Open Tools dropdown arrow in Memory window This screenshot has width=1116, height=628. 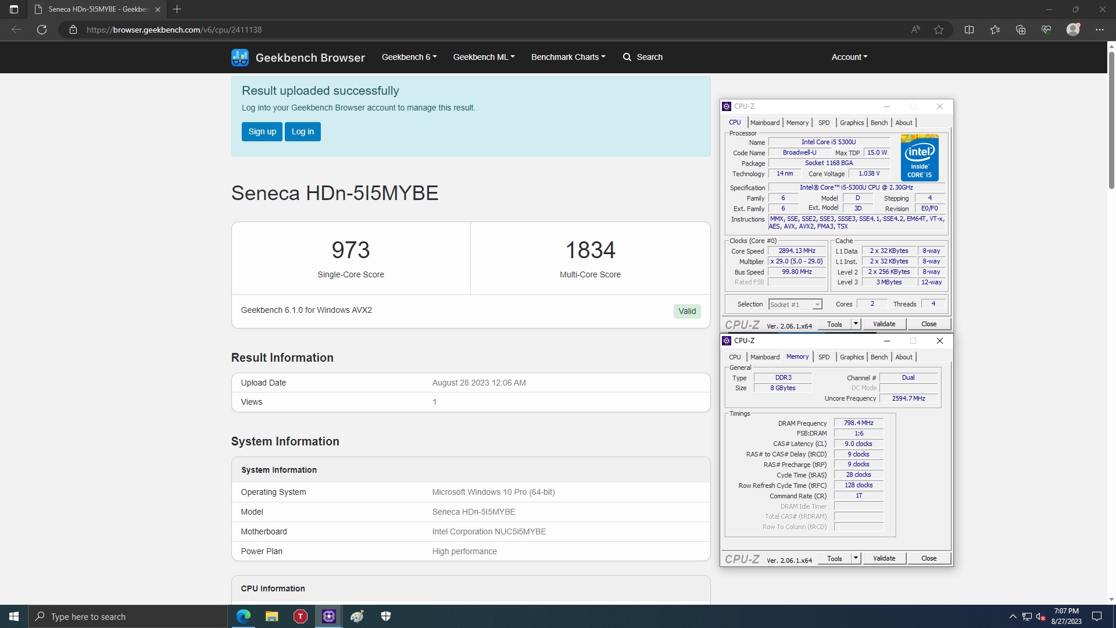point(856,558)
